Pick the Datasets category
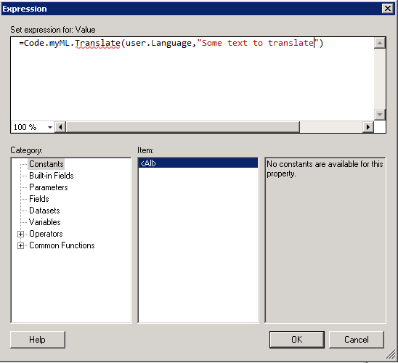The height and width of the screenshot is (363, 398). coord(44,211)
